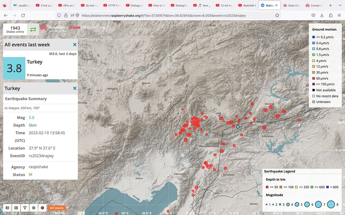List all tabs dropdown arrow
The height and width of the screenshot is (215, 345).
[x=339, y=5]
